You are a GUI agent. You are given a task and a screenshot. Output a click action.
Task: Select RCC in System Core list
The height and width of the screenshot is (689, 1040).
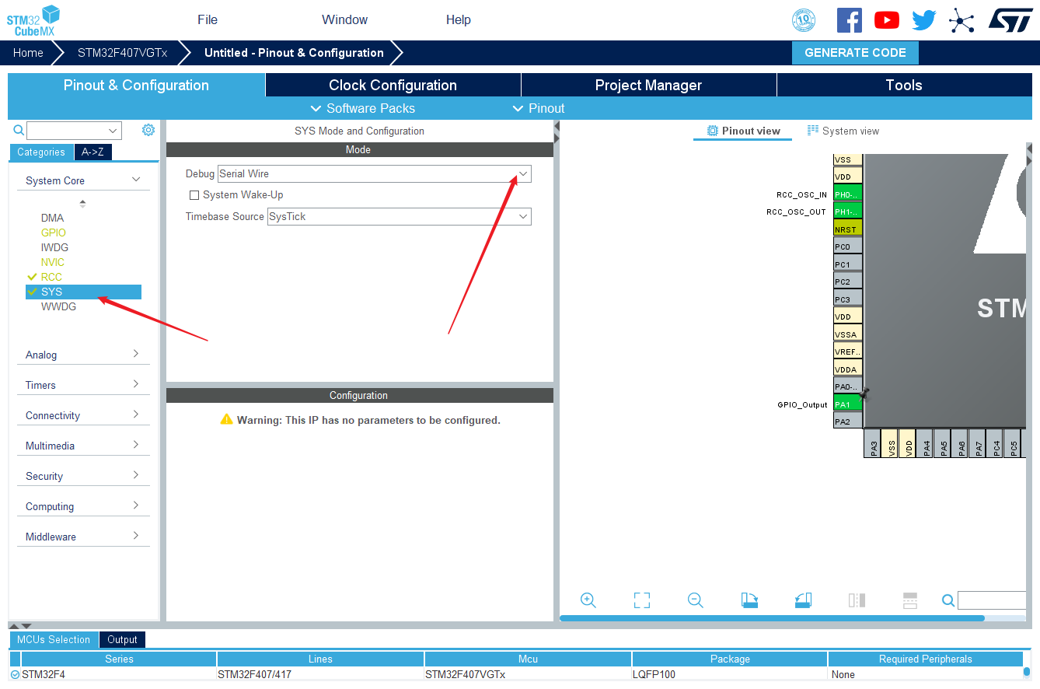tap(51, 277)
